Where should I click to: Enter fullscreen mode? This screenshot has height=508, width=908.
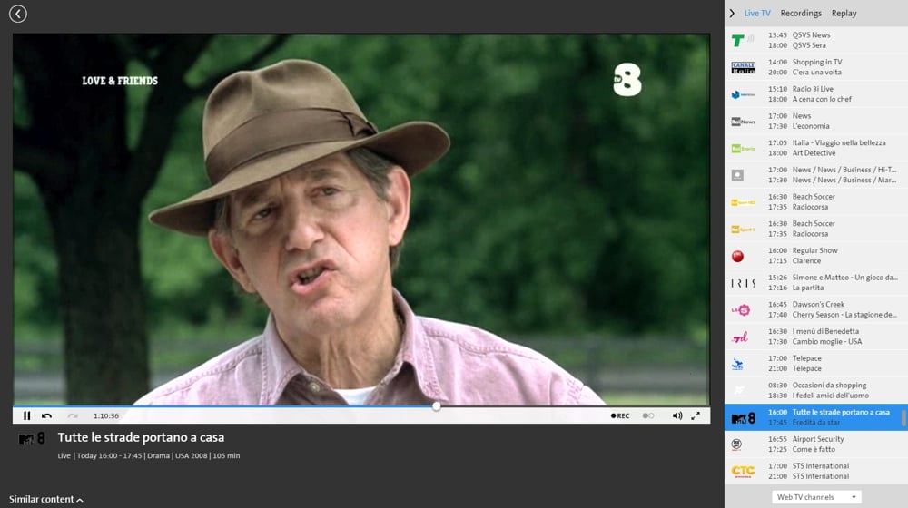[x=696, y=415]
